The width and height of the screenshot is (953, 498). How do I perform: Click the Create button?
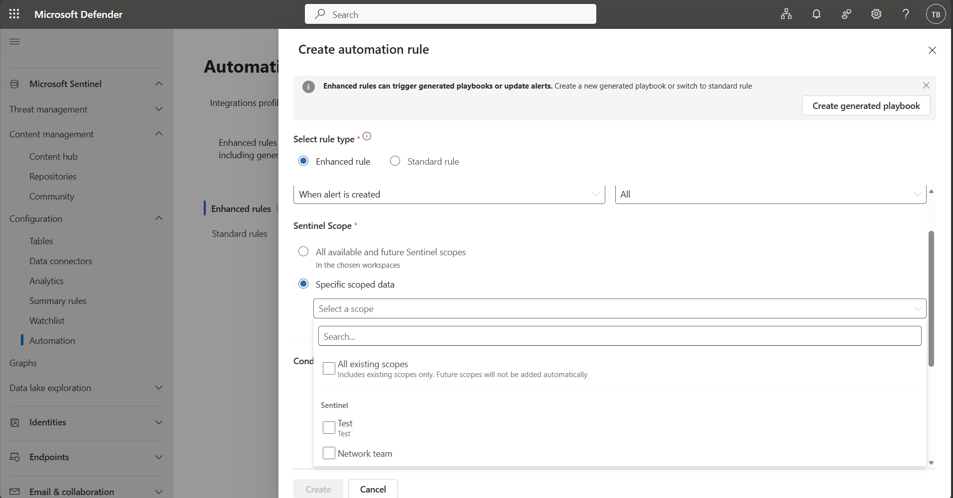click(x=318, y=490)
